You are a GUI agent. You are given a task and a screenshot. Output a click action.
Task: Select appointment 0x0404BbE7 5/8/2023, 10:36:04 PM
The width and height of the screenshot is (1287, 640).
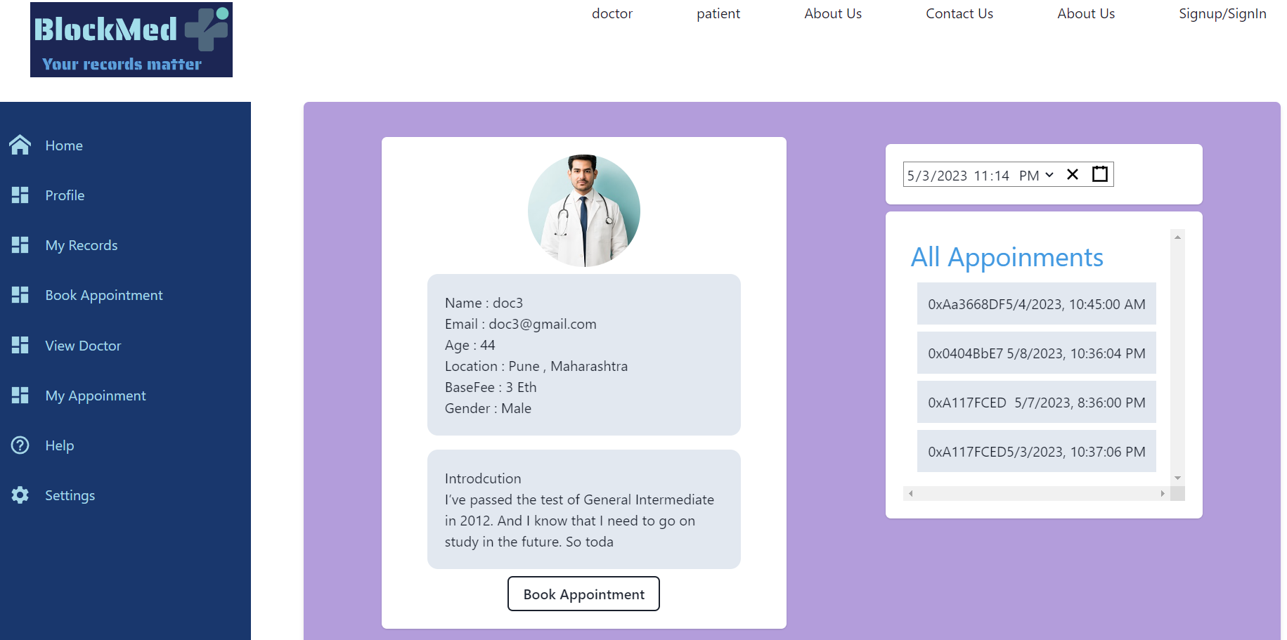(1036, 353)
